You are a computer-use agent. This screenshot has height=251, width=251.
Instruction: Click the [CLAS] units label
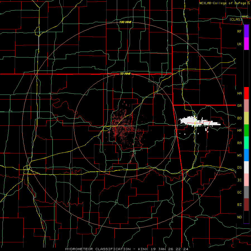[236, 20]
